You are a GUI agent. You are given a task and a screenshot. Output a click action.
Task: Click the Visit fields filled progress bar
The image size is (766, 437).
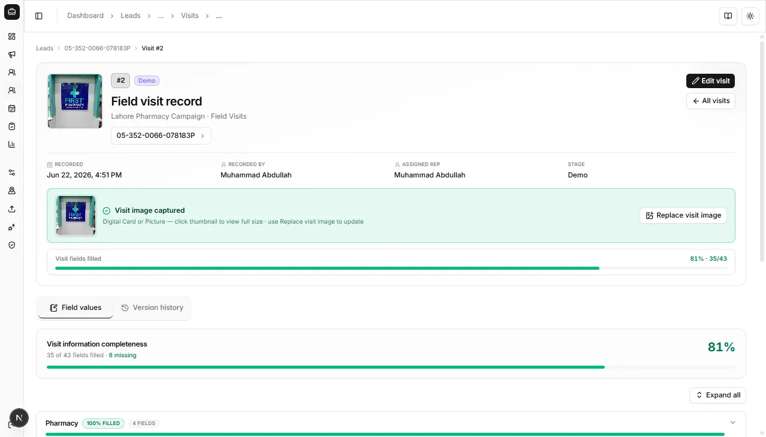391,268
